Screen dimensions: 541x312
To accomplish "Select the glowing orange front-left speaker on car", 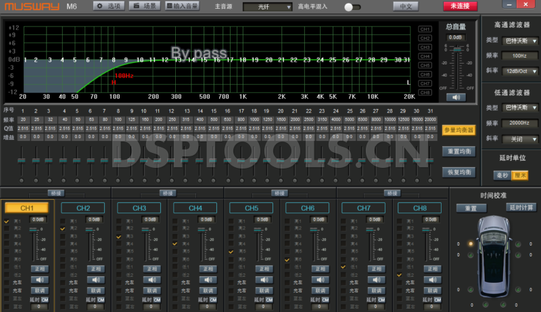I will coord(471,244).
